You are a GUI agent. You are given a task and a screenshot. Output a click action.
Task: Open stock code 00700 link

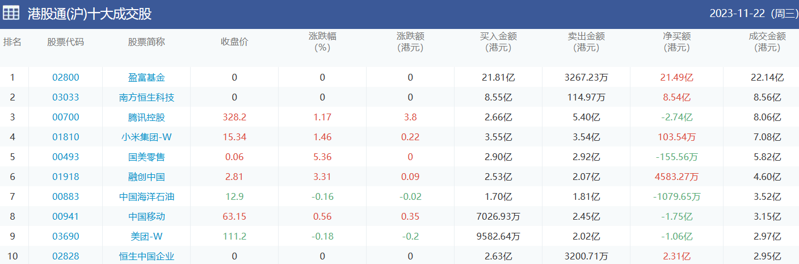point(66,117)
